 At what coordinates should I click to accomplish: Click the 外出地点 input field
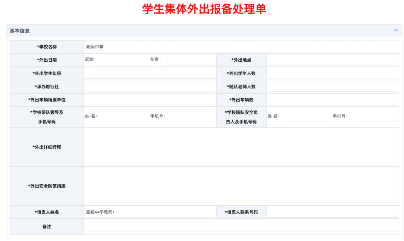pyautogui.click(x=332, y=60)
